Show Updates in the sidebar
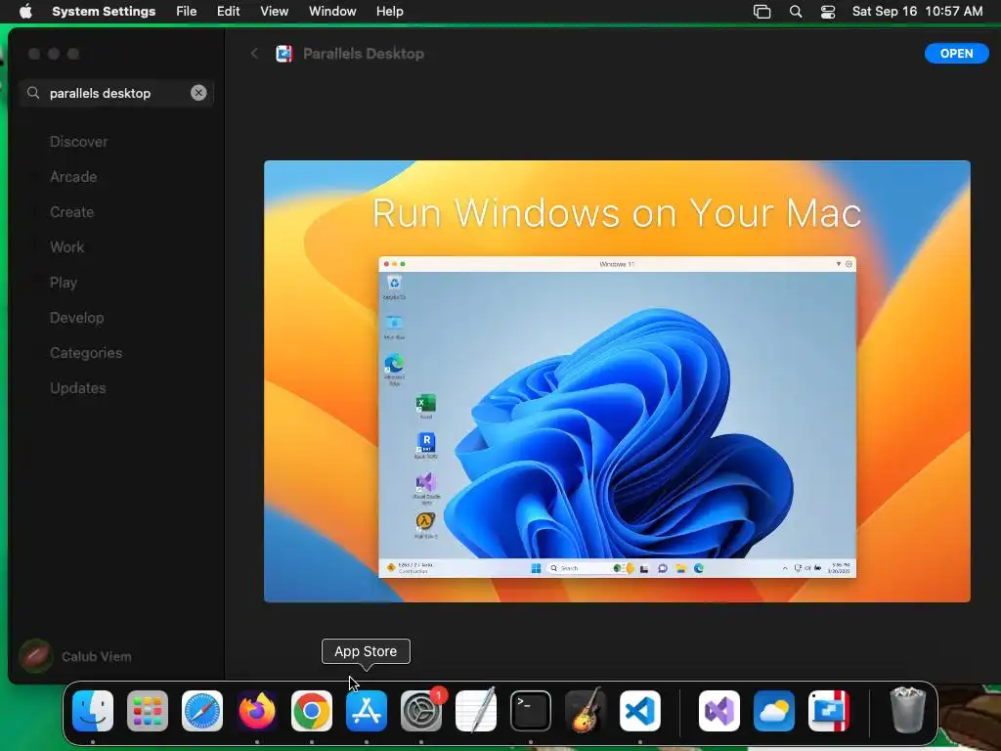Screen dimensions: 1001x751 pos(78,387)
